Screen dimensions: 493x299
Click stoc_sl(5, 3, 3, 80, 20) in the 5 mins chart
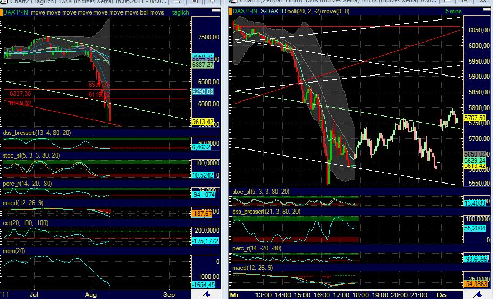point(261,192)
